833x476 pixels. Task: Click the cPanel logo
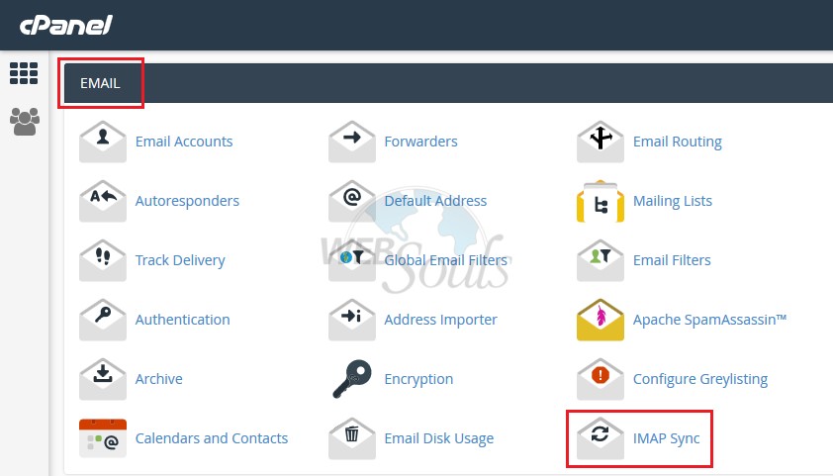pyautogui.click(x=66, y=25)
